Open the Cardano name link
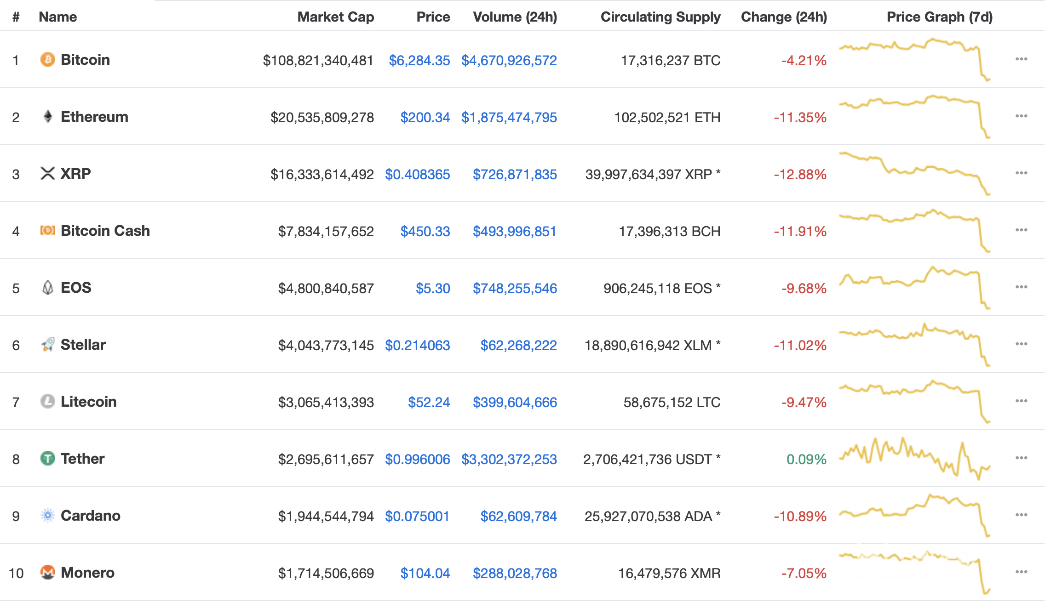 (90, 516)
